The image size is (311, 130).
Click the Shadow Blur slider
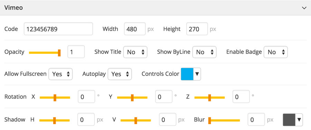point(224,120)
